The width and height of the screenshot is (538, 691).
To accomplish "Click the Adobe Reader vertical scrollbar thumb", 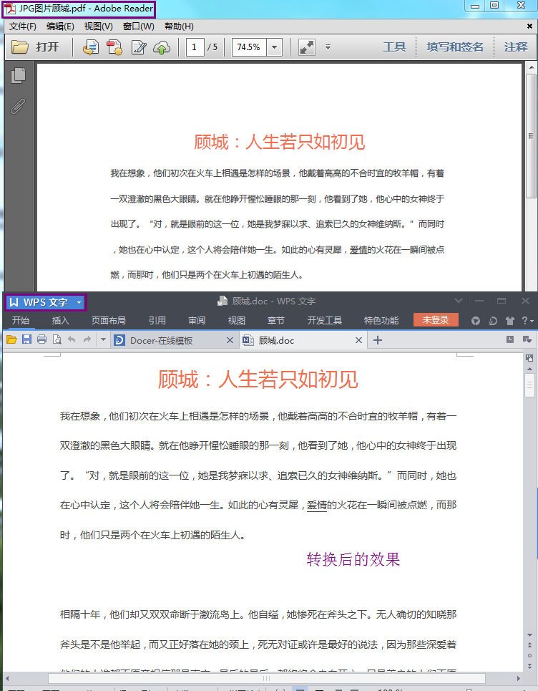I will (531, 135).
